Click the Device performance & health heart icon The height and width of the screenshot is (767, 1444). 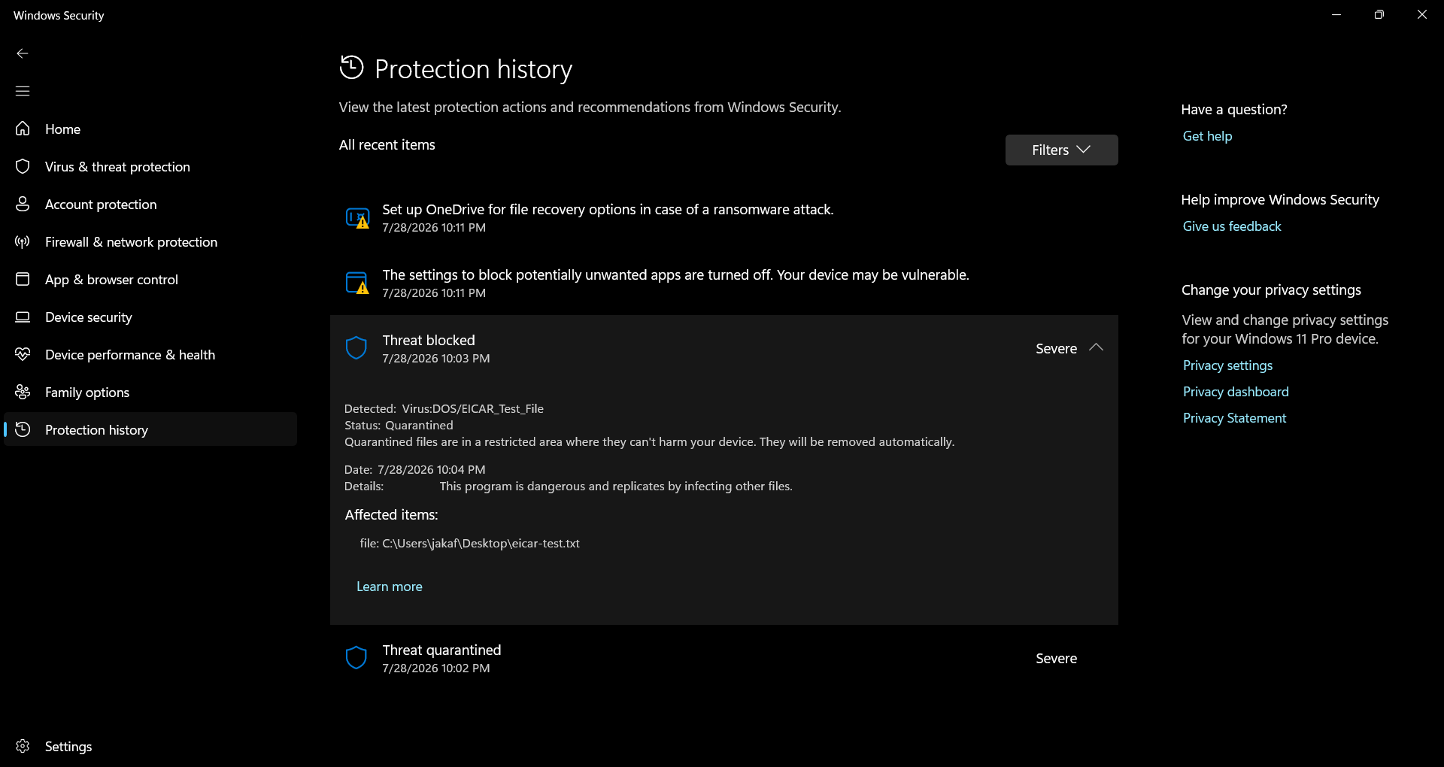coord(23,354)
